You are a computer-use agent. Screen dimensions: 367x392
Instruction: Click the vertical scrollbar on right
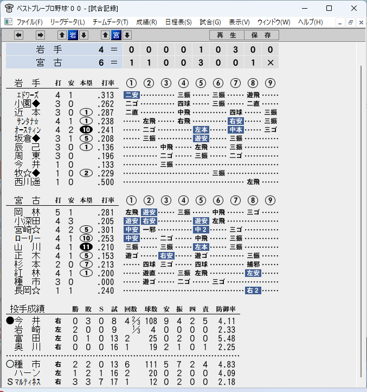(x=360, y=222)
